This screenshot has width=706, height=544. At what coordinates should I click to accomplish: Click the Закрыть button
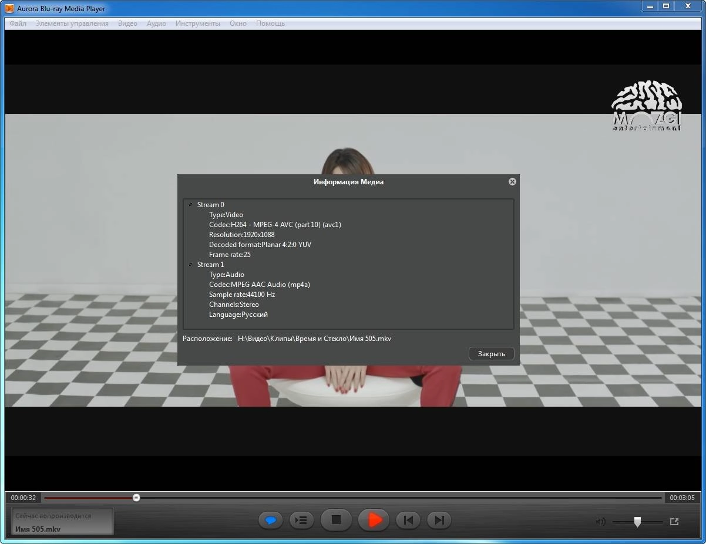[492, 354]
